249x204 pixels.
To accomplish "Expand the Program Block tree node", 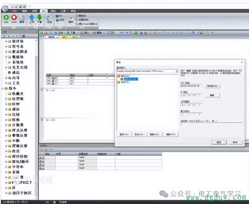I will click(x=6, y=41).
